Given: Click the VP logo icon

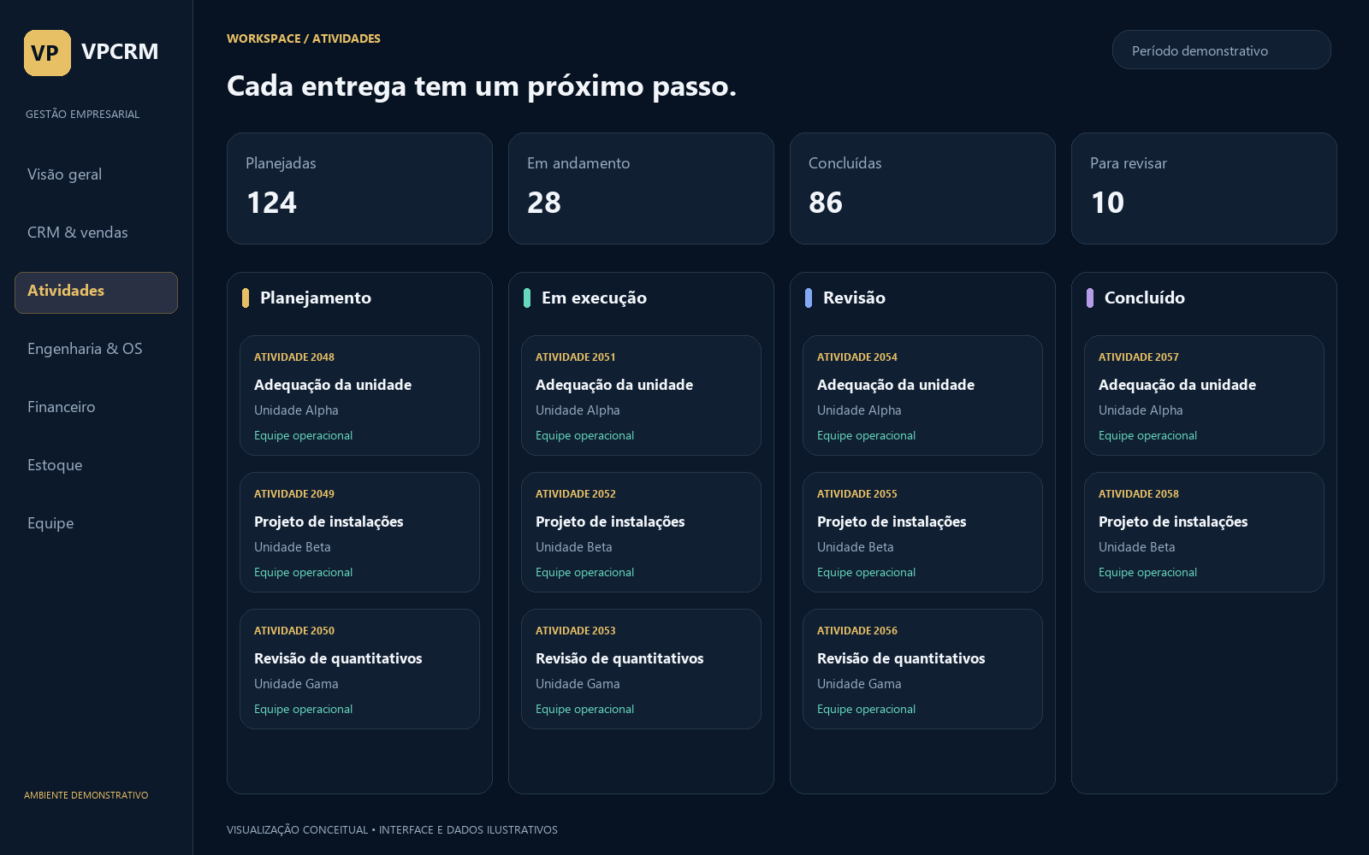Looking at the screenshot, I should click(x=47, y=53).
